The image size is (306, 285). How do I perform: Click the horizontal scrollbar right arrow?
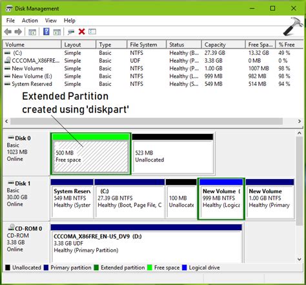(x=300, y=121)
